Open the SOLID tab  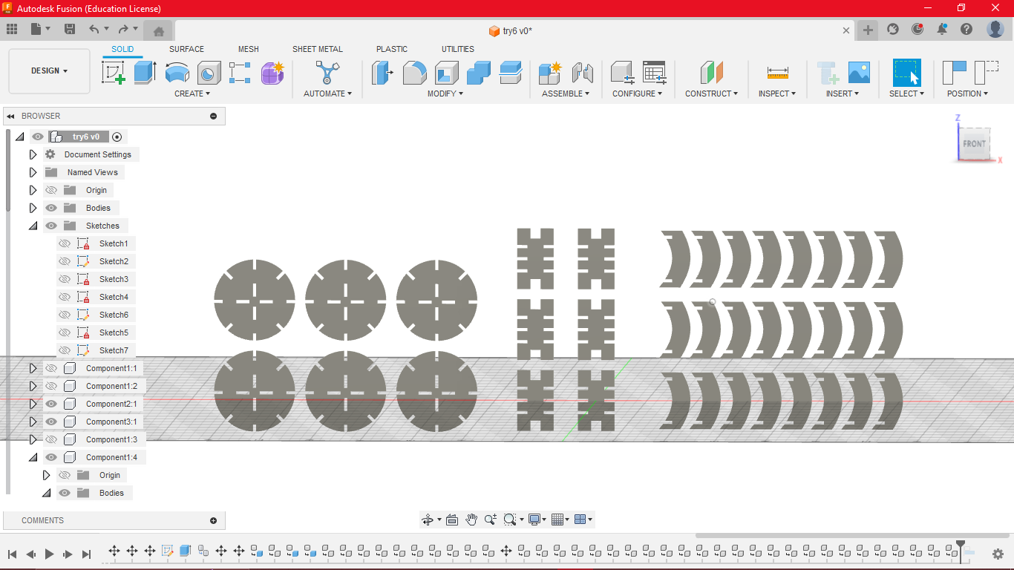(122, 49)
